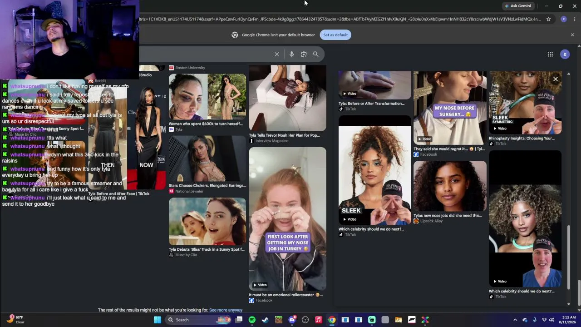Image resolution: width=581 pixels, height=327 pixels.
Task: Follow the See more anyway link
Action: click(x=226, y=310)
